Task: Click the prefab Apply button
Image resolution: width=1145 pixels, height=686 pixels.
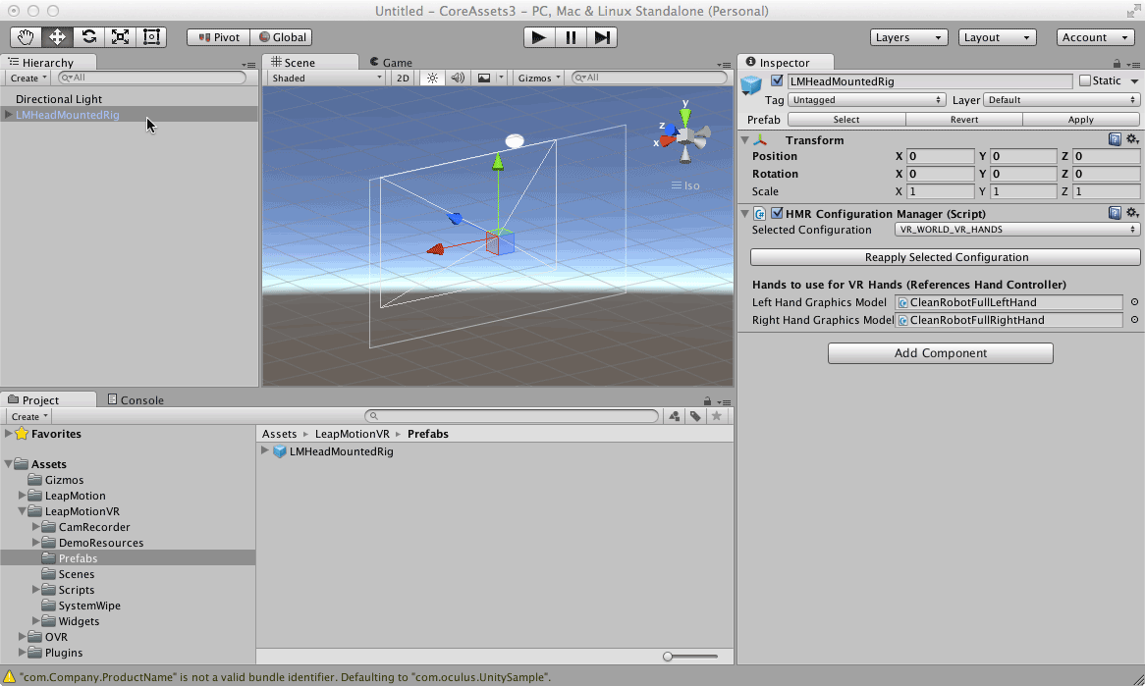Action: 1081,120
